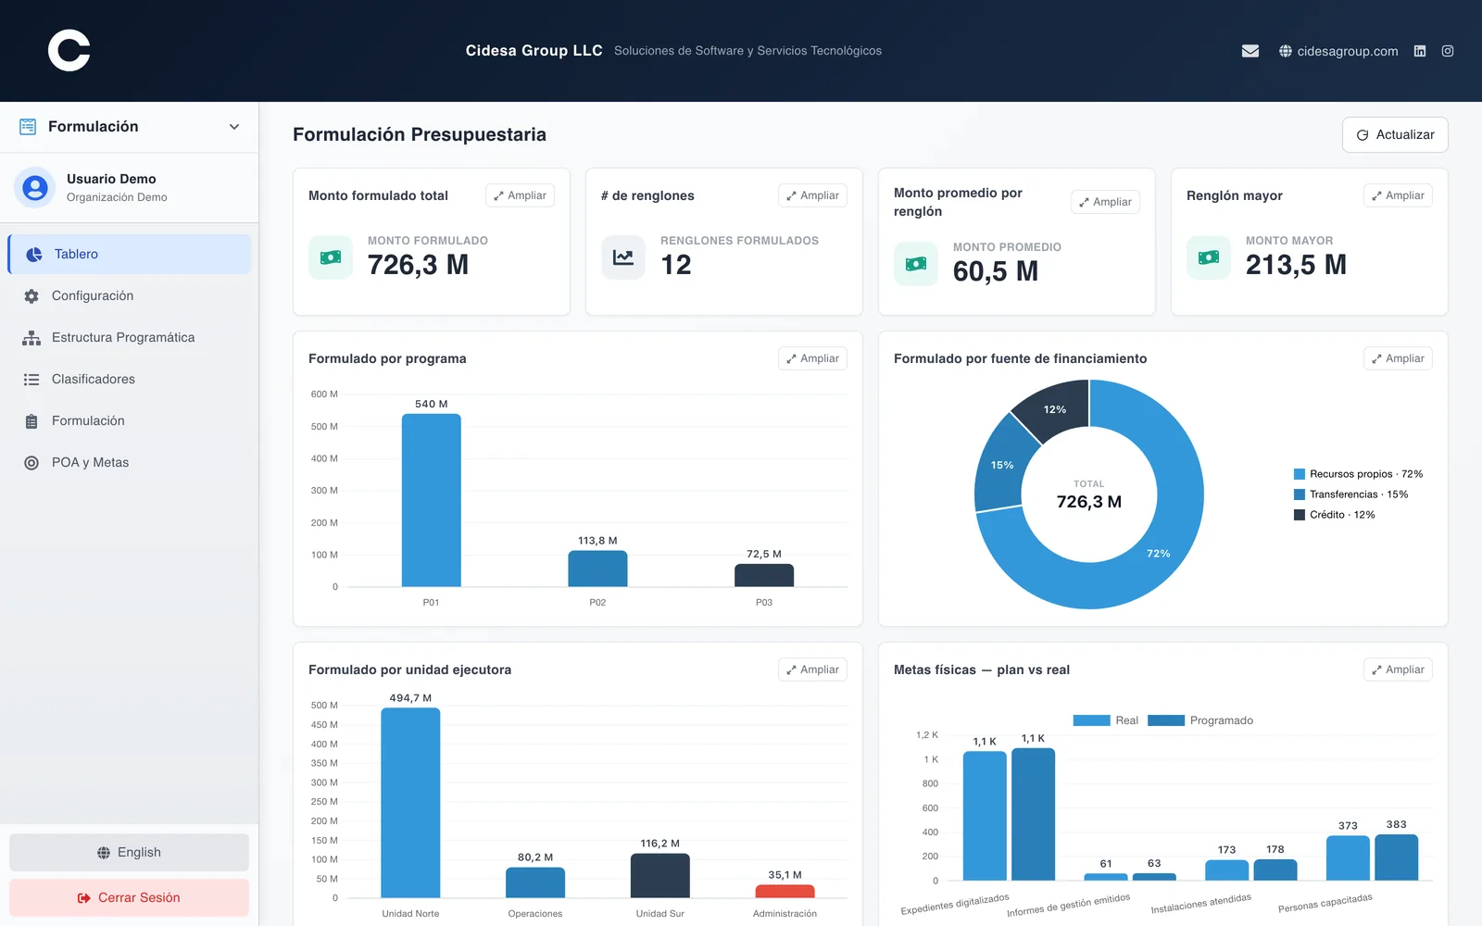
Task: Click the Cidesa Group LLC title
Action: point(534,51)
